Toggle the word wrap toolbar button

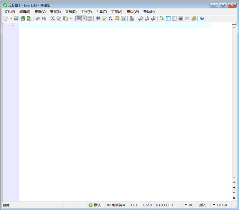[x=79, y=18]
